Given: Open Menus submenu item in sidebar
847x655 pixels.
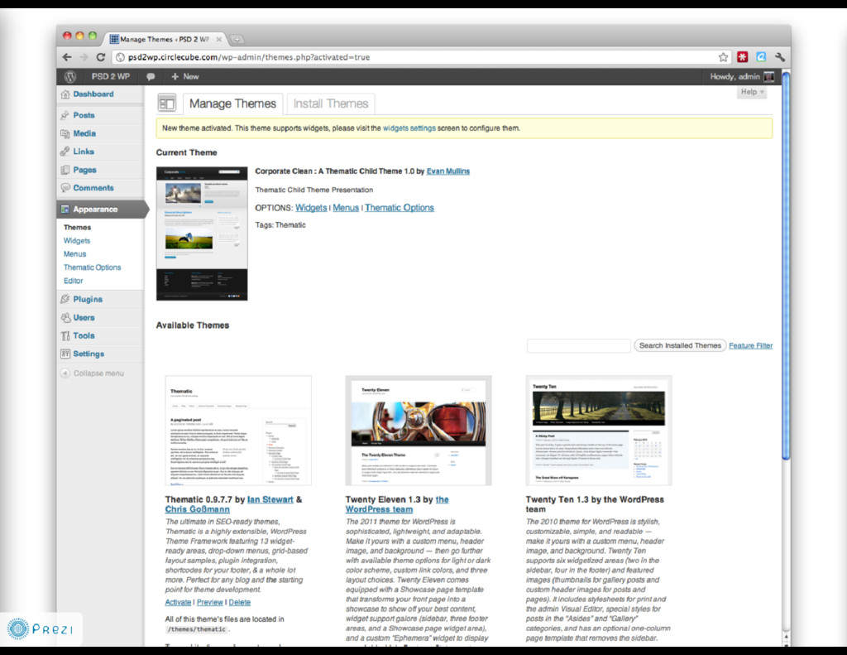Looking at the screenshot, I should click(74, 254).
